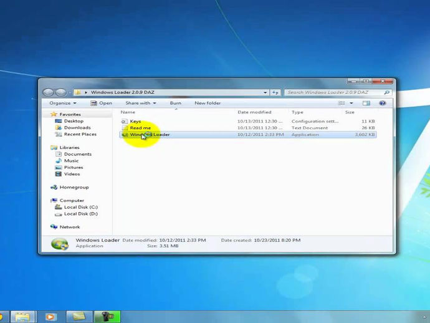Click the Recent Places icon
The height and width of the screenshot is (323, 430).
point(58,134)
